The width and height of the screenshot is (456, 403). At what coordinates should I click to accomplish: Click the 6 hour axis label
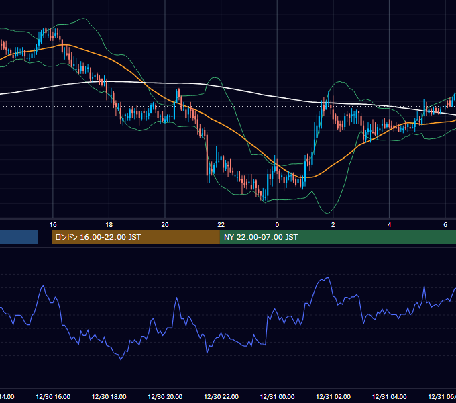point(445,225)
